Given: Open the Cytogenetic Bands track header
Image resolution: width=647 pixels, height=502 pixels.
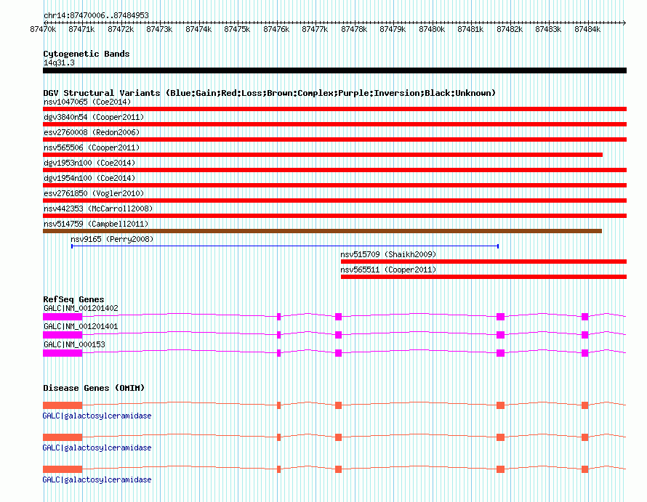Looking at the screenshot, I should pos(87,54).
